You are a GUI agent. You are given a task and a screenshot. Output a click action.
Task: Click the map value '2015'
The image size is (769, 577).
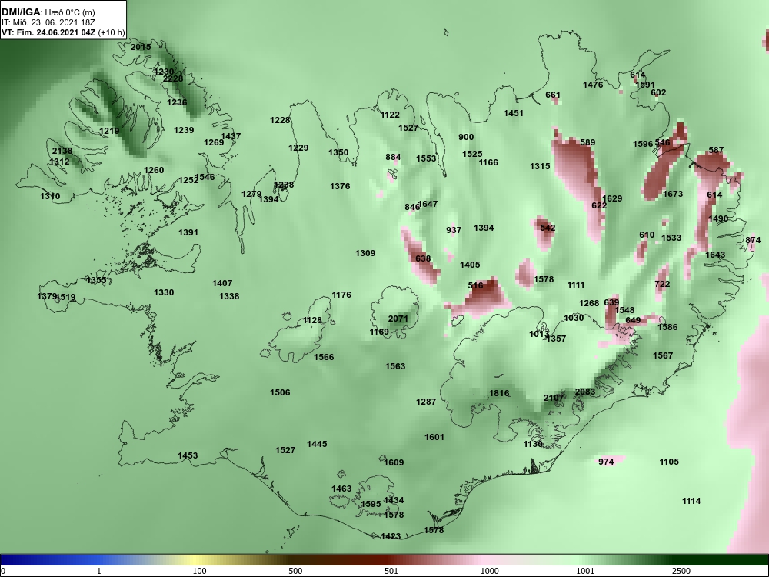(x=141, y=47)
